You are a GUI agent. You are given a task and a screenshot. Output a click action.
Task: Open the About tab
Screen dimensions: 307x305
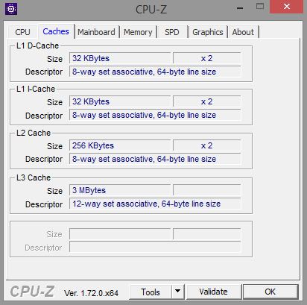[243, 32]
